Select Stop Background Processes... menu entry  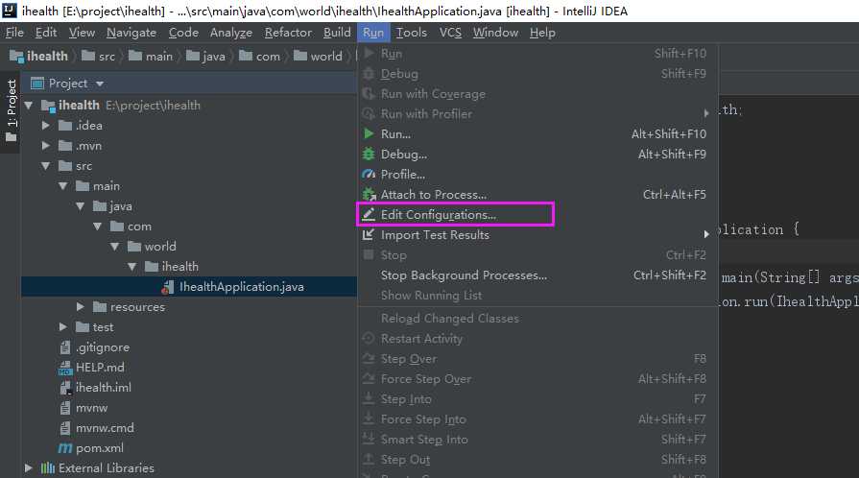click(x=464, y=275)
